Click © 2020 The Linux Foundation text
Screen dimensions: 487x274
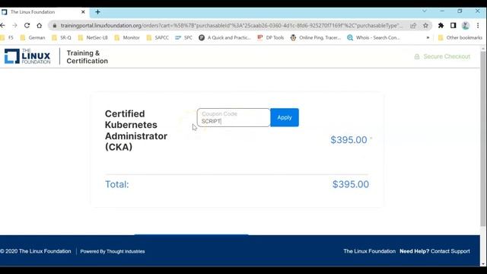pyautogui.click(x=36, y=251)
